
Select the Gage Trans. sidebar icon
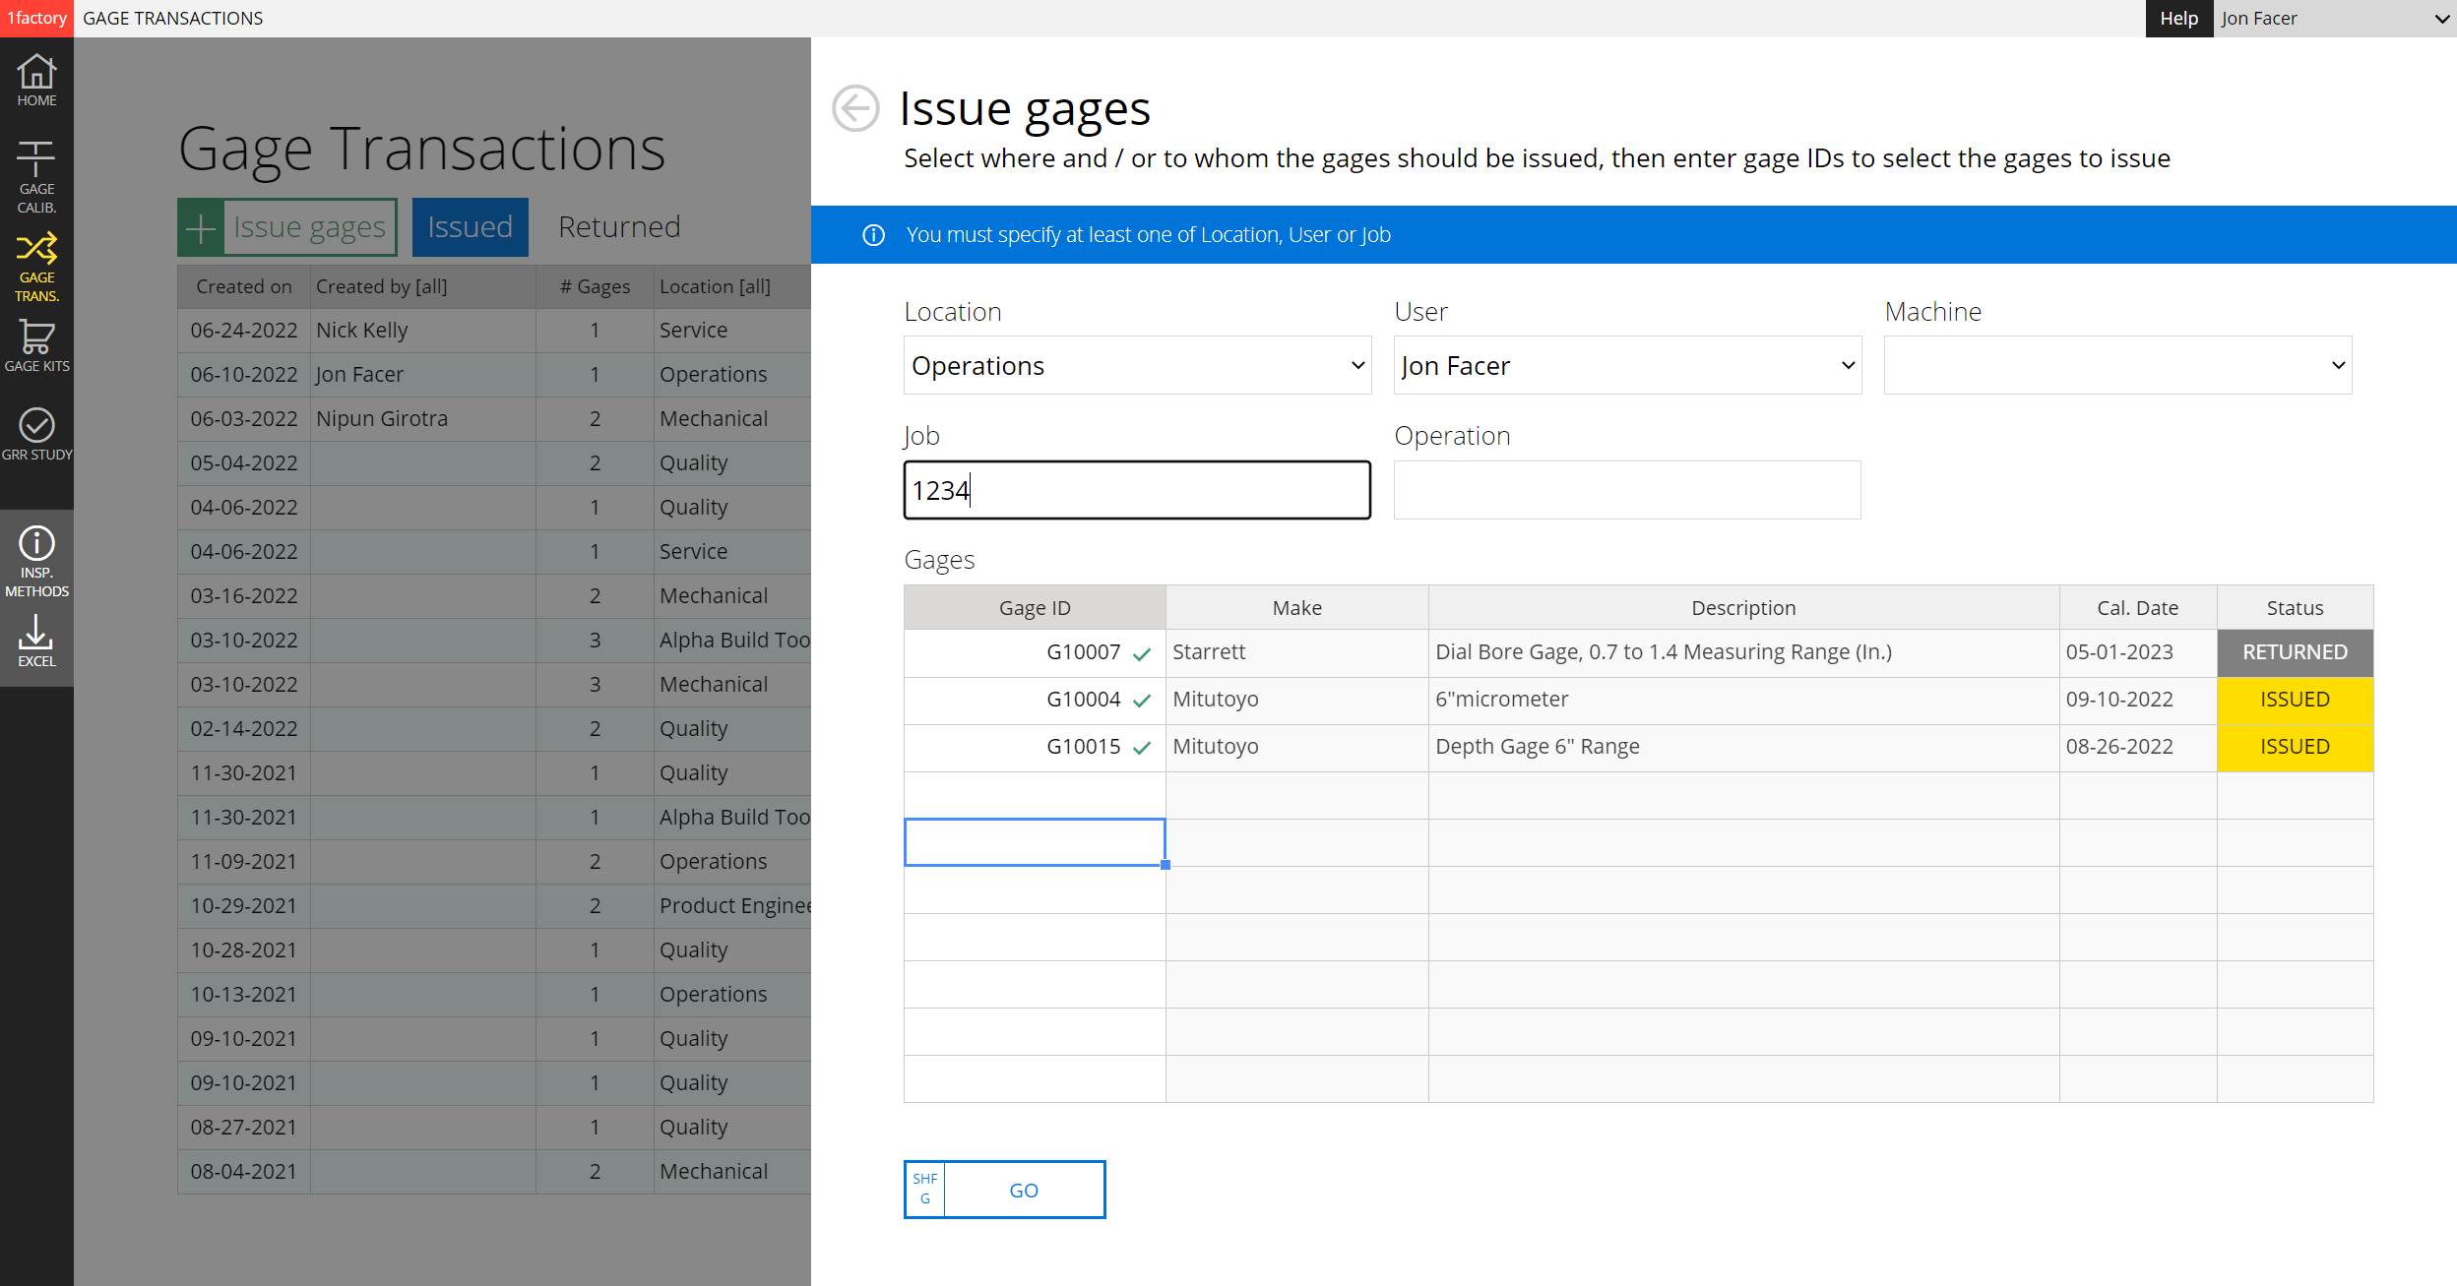36,266
